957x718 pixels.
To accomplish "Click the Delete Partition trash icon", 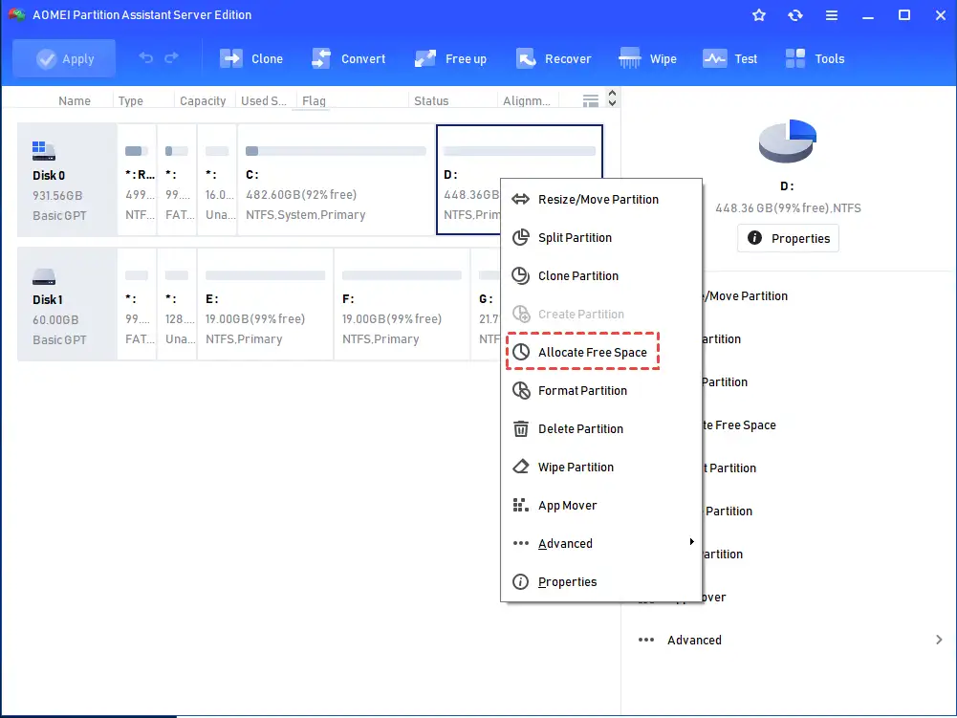I will click(x=521, y=428).
